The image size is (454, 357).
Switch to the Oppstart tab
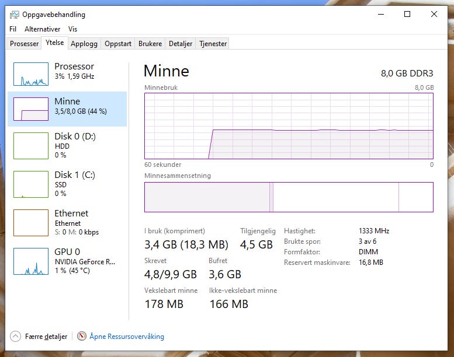pos(118,44)
